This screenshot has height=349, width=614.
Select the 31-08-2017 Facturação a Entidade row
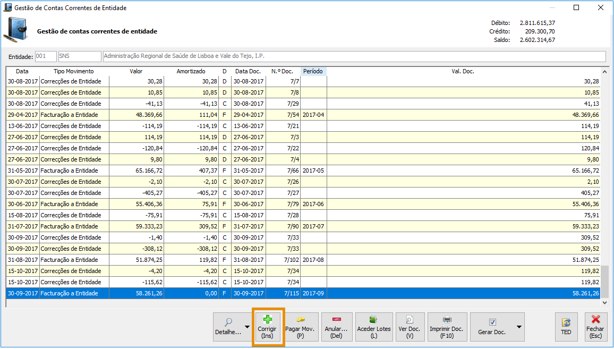69,260
